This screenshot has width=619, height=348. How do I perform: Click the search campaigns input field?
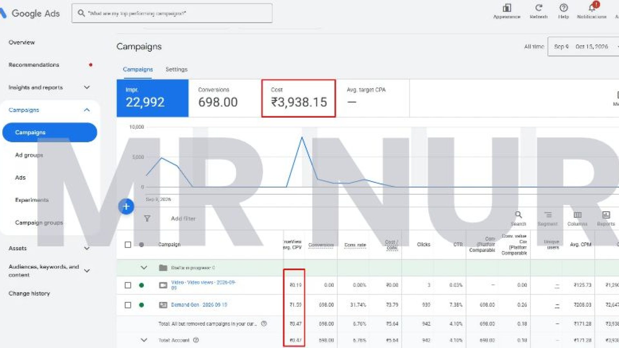pos(172,13)
